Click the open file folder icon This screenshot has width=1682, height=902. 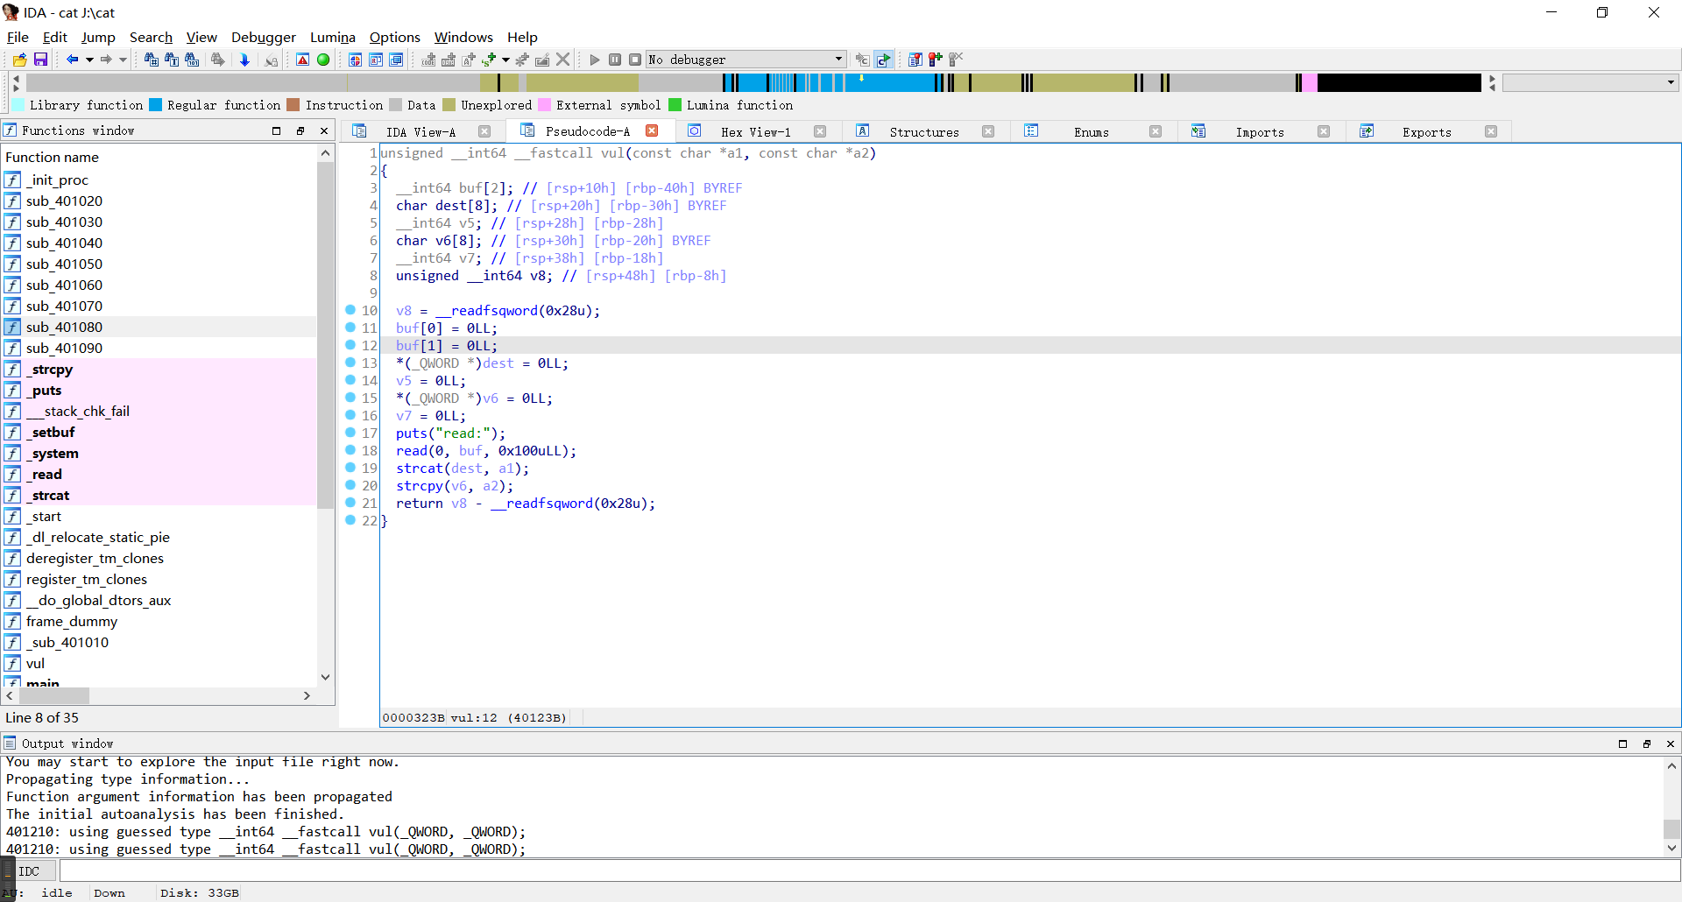19,60
